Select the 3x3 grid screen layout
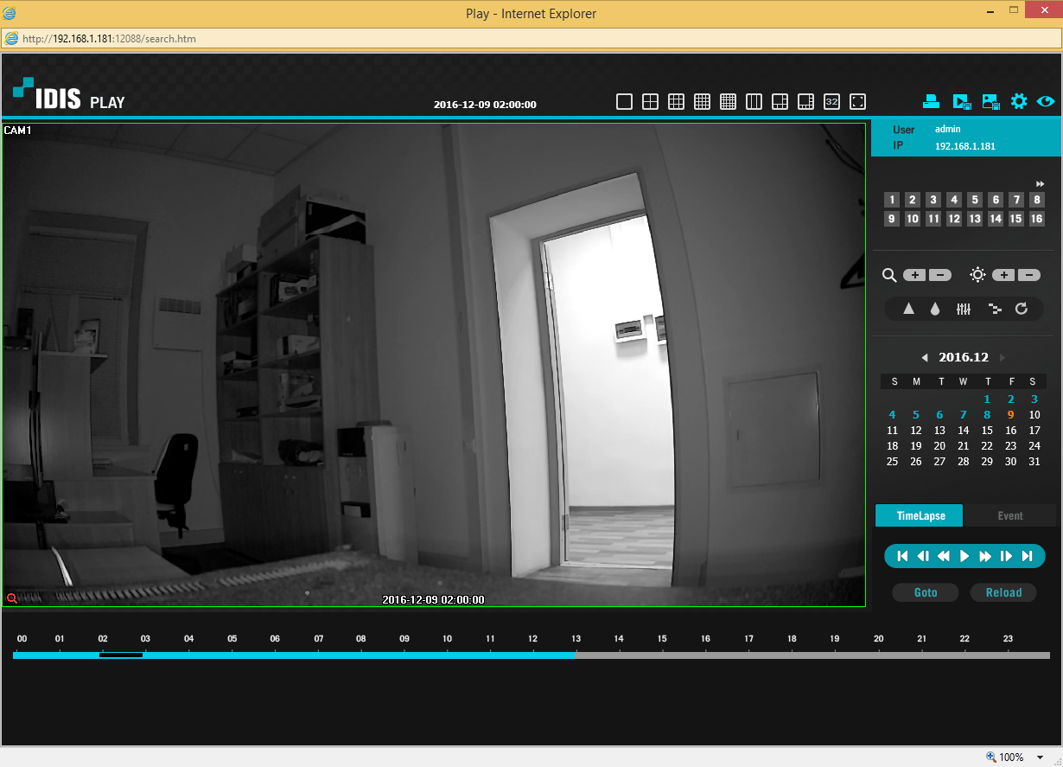This screenshot has width=1063, height=767. coord(676,102)
